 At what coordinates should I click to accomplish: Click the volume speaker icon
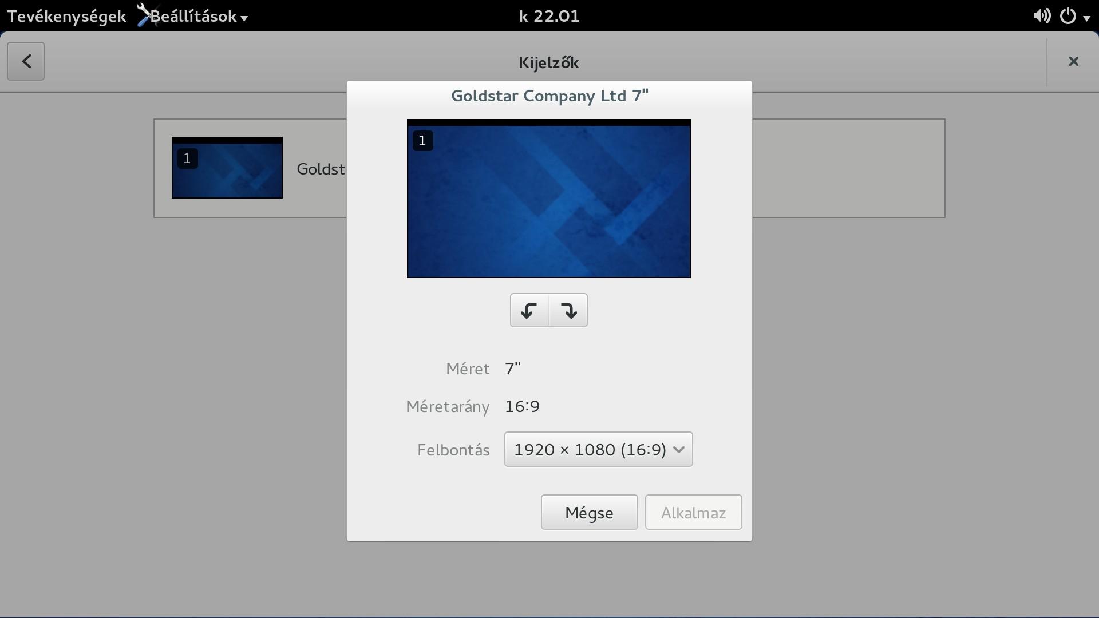[x=1041, y=15]
